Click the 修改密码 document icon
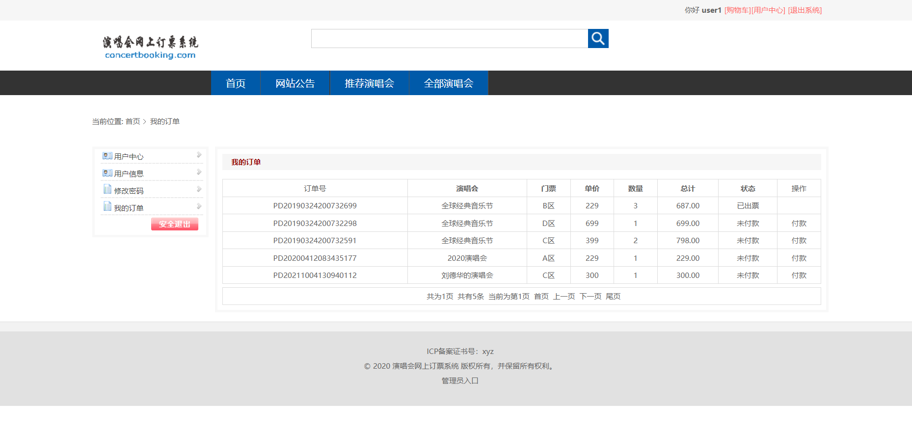912x427 pixels. [x=107, y=189]
